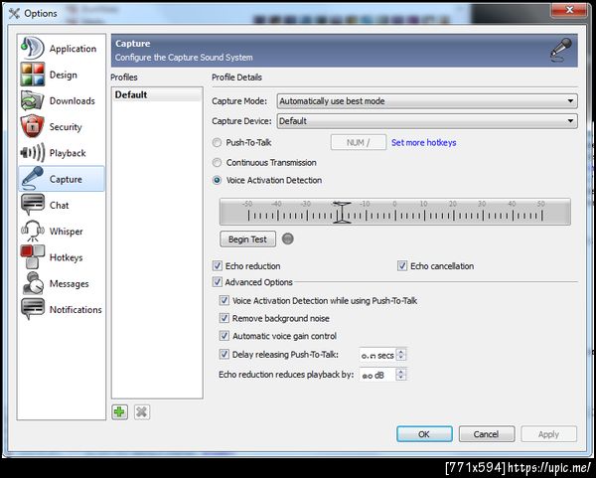Toggle Delay releasing Push-To-Talk checkbox
596x478 pixels.
(x=224, y=355)
